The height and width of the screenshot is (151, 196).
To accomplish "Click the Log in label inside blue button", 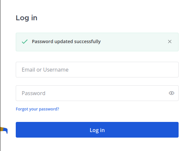I will pos(97,130).
